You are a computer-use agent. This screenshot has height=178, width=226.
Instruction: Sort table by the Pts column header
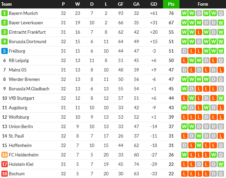pyautogui.click(x=171, y=4)
